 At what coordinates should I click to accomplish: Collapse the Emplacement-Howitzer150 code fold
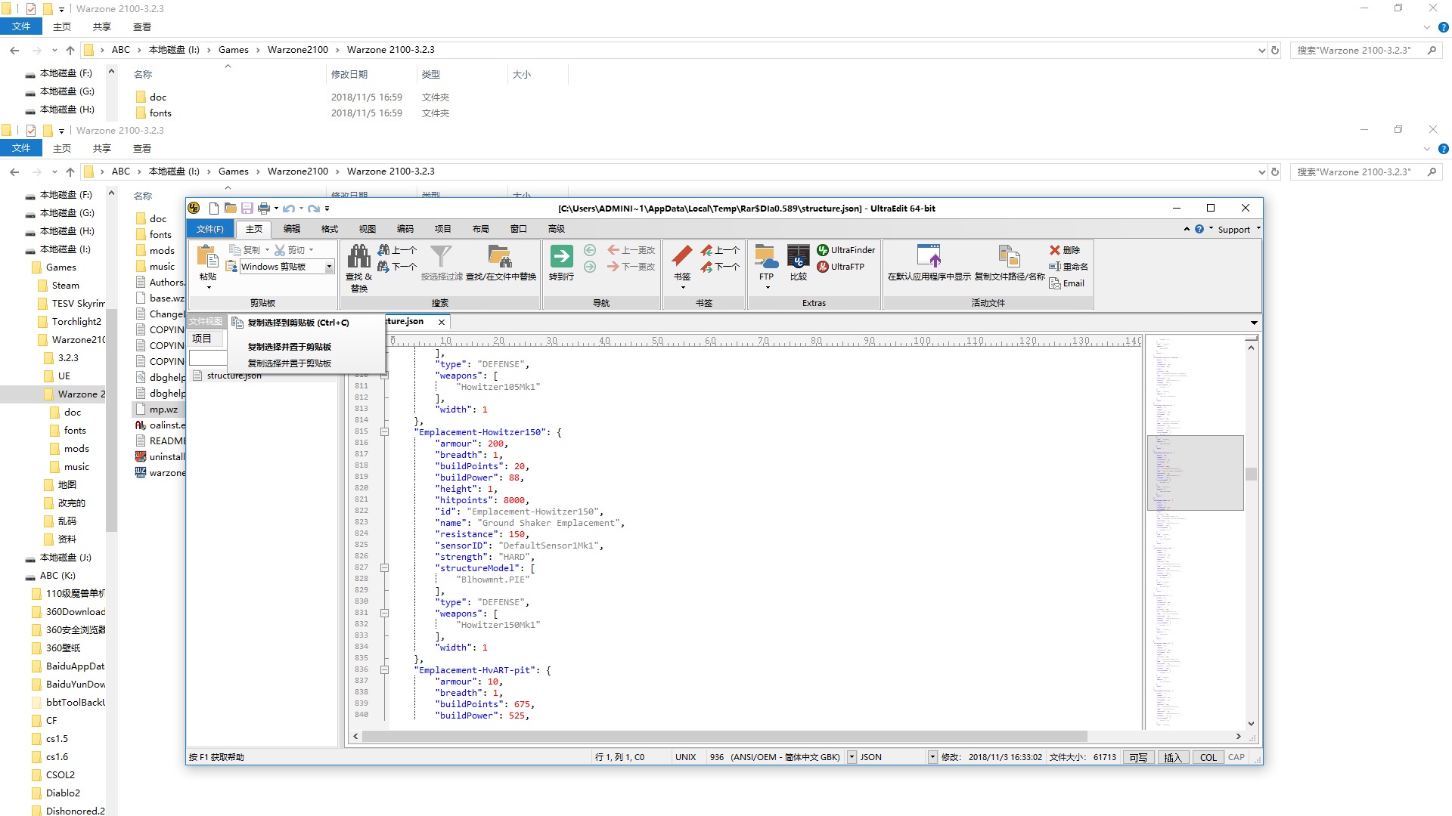tap(384, 432)
